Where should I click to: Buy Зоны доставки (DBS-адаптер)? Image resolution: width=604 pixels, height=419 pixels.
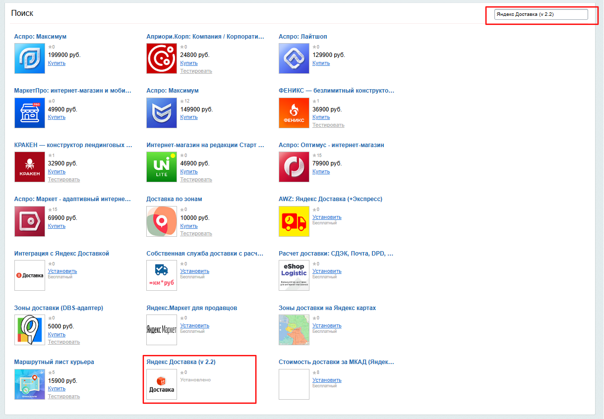click(x=57, y=334)
